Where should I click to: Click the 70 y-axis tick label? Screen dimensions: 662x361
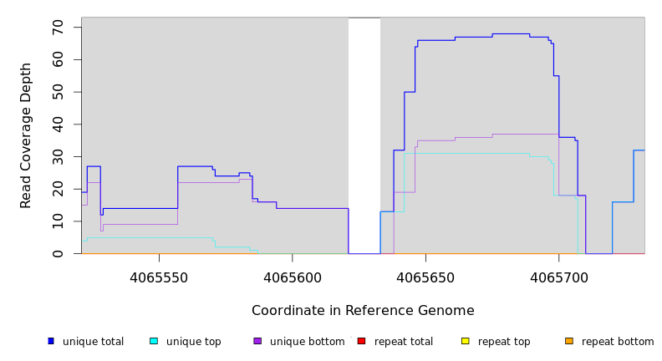click(65, 28)
